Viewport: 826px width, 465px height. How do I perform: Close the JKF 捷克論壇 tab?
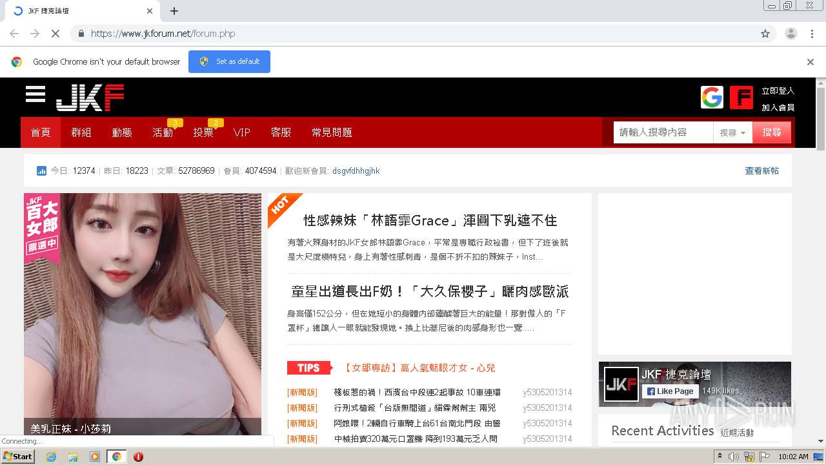(x=150, y=11)
